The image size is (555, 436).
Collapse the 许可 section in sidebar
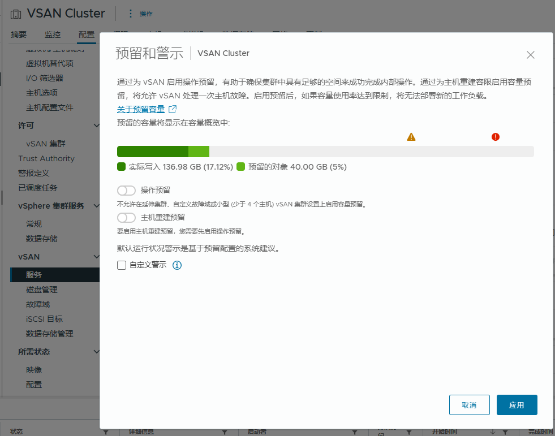[96, 126]
